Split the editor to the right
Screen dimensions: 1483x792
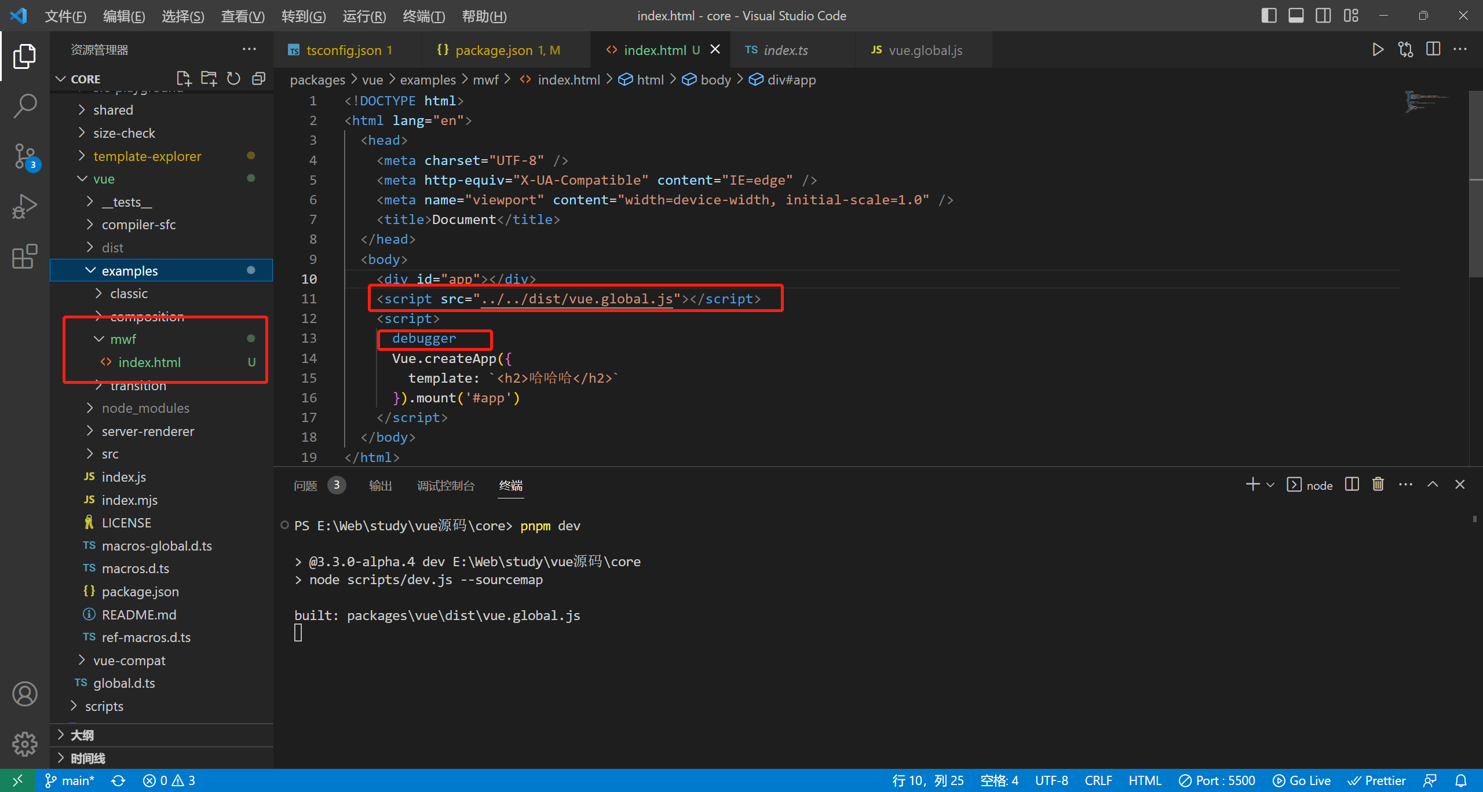1433,50
